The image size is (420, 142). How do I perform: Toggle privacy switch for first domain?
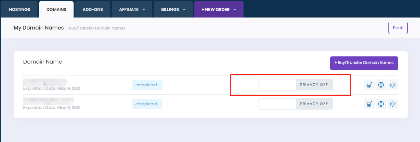[x=295, y=85]
